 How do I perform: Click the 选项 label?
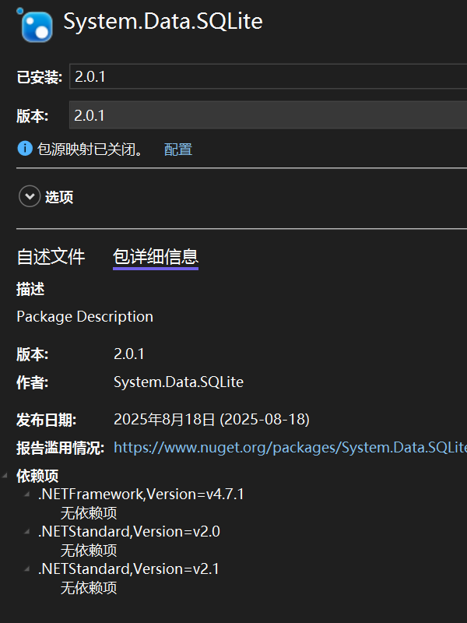(x=59, y=197)
